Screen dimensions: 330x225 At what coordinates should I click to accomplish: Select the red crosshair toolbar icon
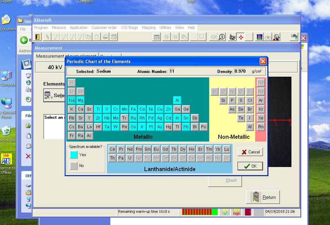[x=241, y=37]
